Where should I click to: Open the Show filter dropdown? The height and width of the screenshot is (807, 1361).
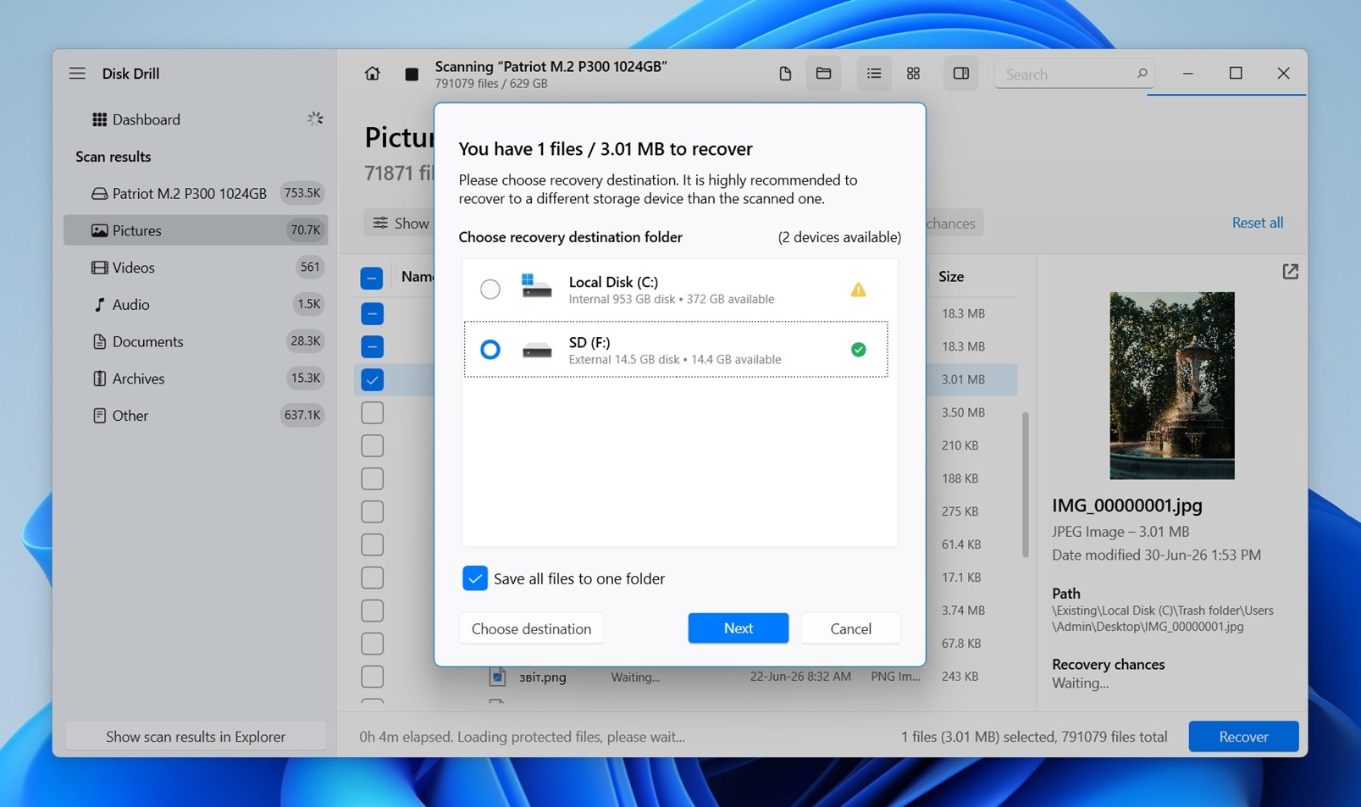coord(401,224)
